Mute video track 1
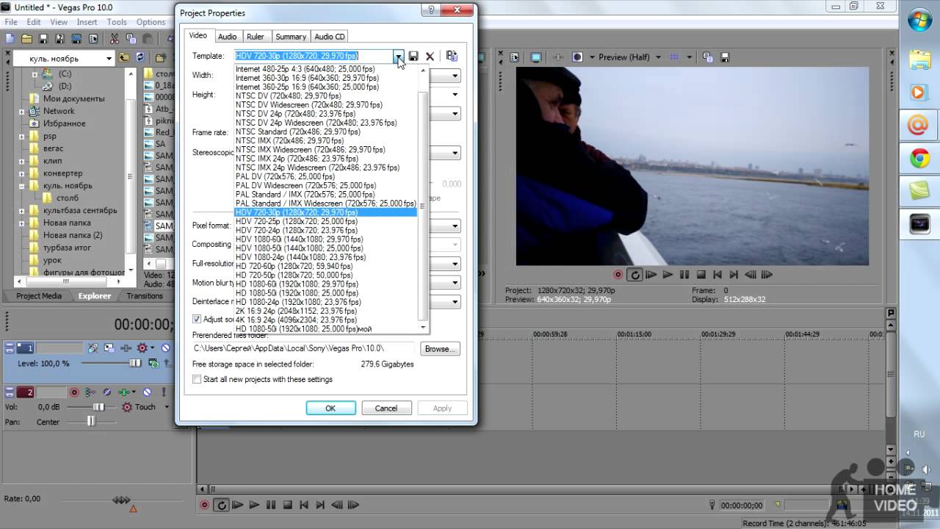The width and height of the screenshot is (940, 529). pyautogui.click(x=165, y=348)
